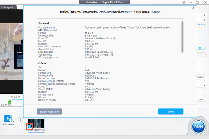Screen dimensions: 209x139
Task: Click the 4 frames value
Action: 89,84
